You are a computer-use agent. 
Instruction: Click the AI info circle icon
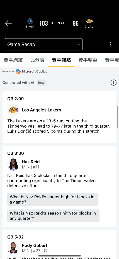[113, 82]
